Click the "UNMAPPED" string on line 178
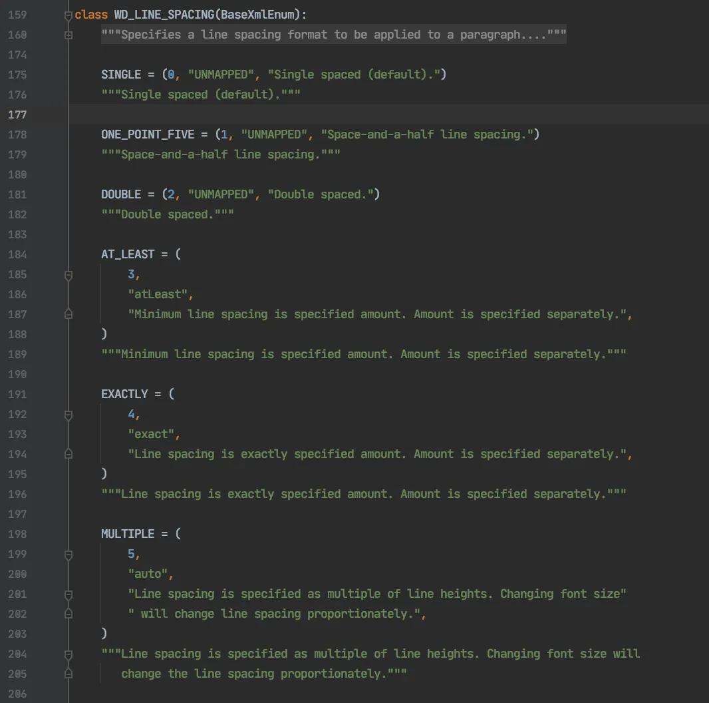 pos(274,134)
